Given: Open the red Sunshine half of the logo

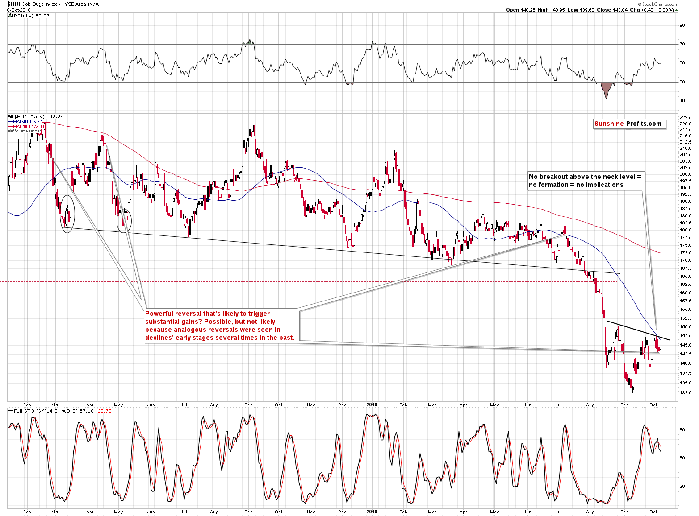Looking at the screenshot, I should click(x=609, y=124).
